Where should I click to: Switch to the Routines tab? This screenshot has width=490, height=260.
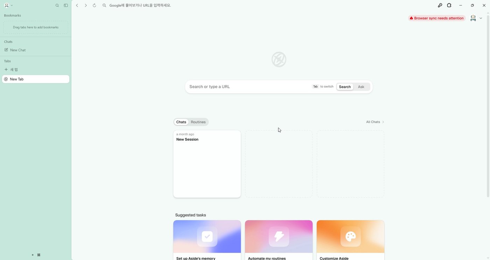pyautogui.click(x=198, y=122)
